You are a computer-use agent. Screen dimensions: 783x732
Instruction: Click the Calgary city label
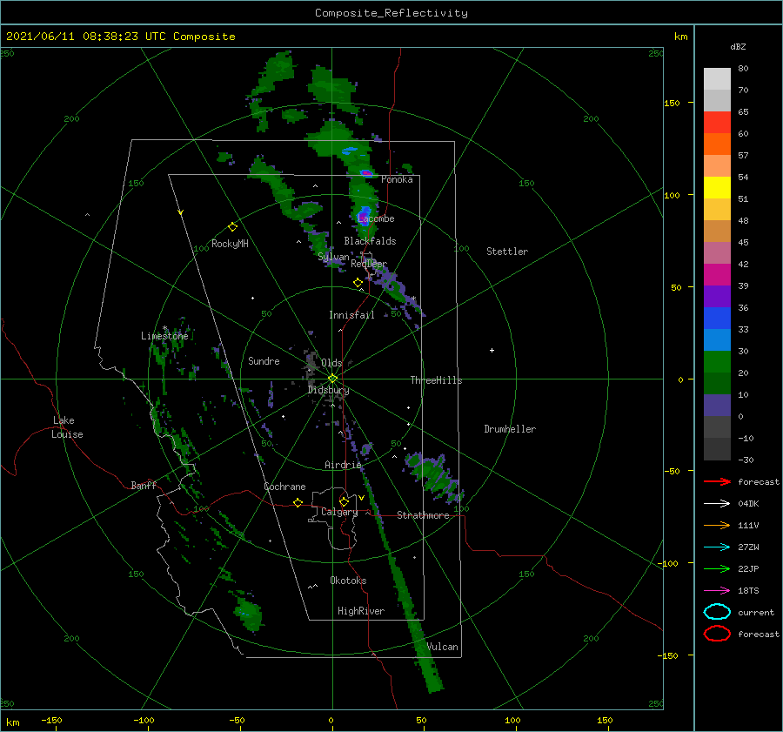click(339, 512)
